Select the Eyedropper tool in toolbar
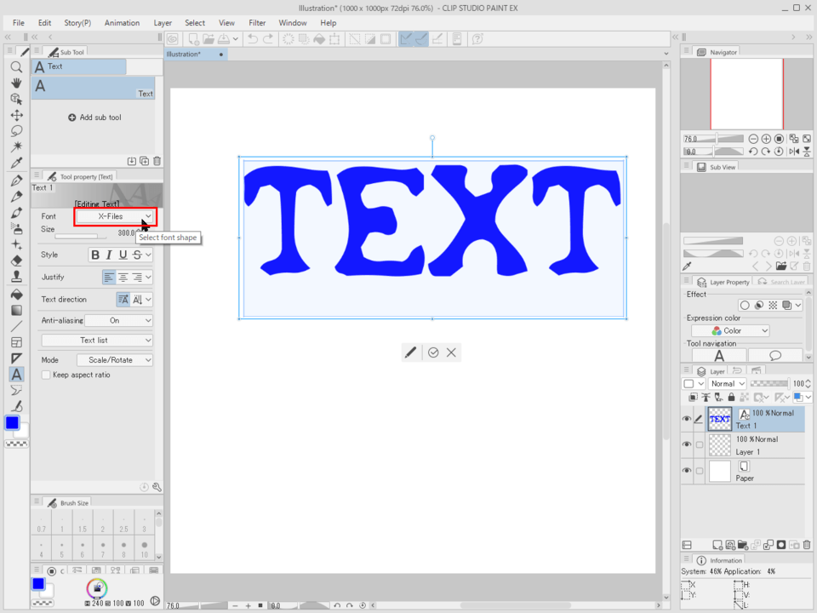Image resolution: width=817 pixels, height=613 pixels. point(17,163)
